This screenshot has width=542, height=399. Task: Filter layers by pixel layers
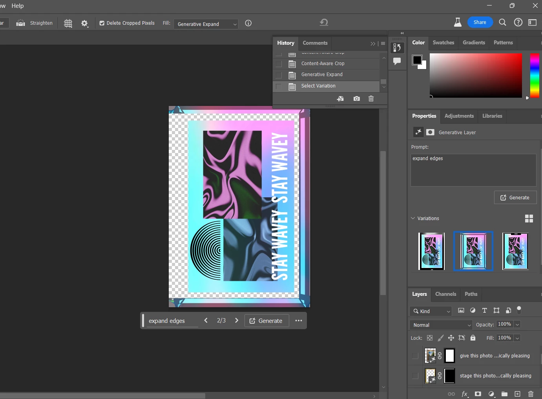[461, 311]
